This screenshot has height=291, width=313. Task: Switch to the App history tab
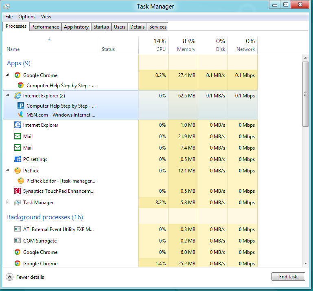(76, 27)
